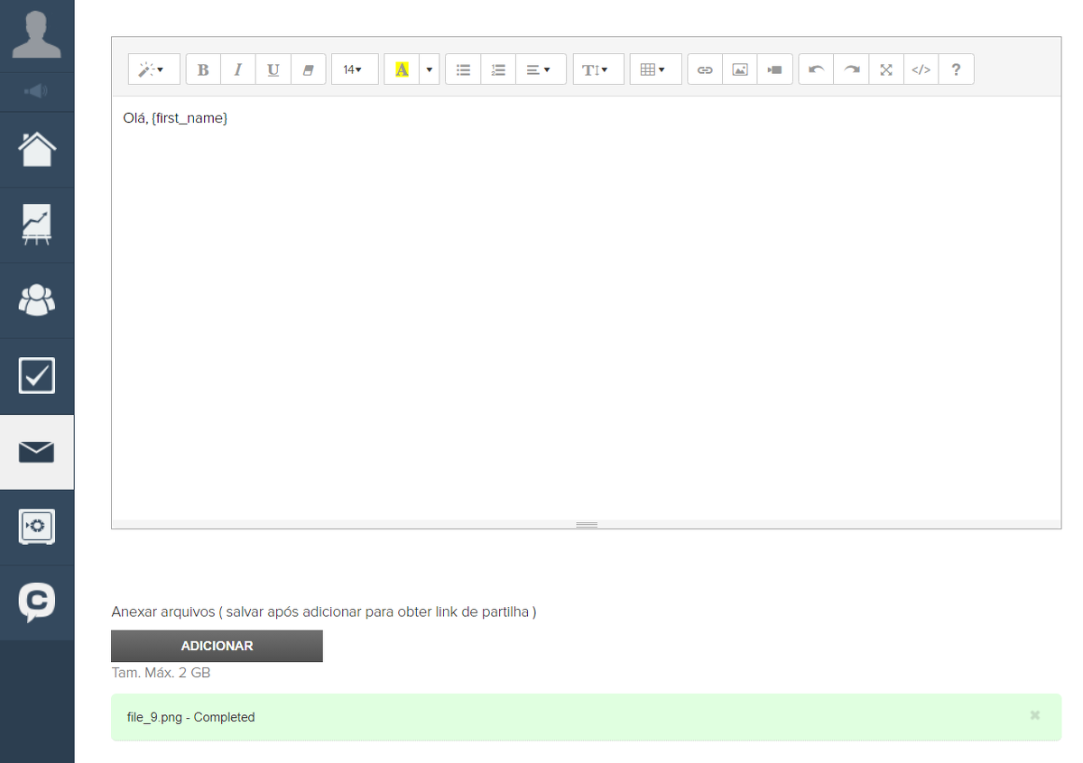Insert an unordered bullet list
Image resolution: width=1083 pixels, height=763 pixels.
(x=464, y=69)
